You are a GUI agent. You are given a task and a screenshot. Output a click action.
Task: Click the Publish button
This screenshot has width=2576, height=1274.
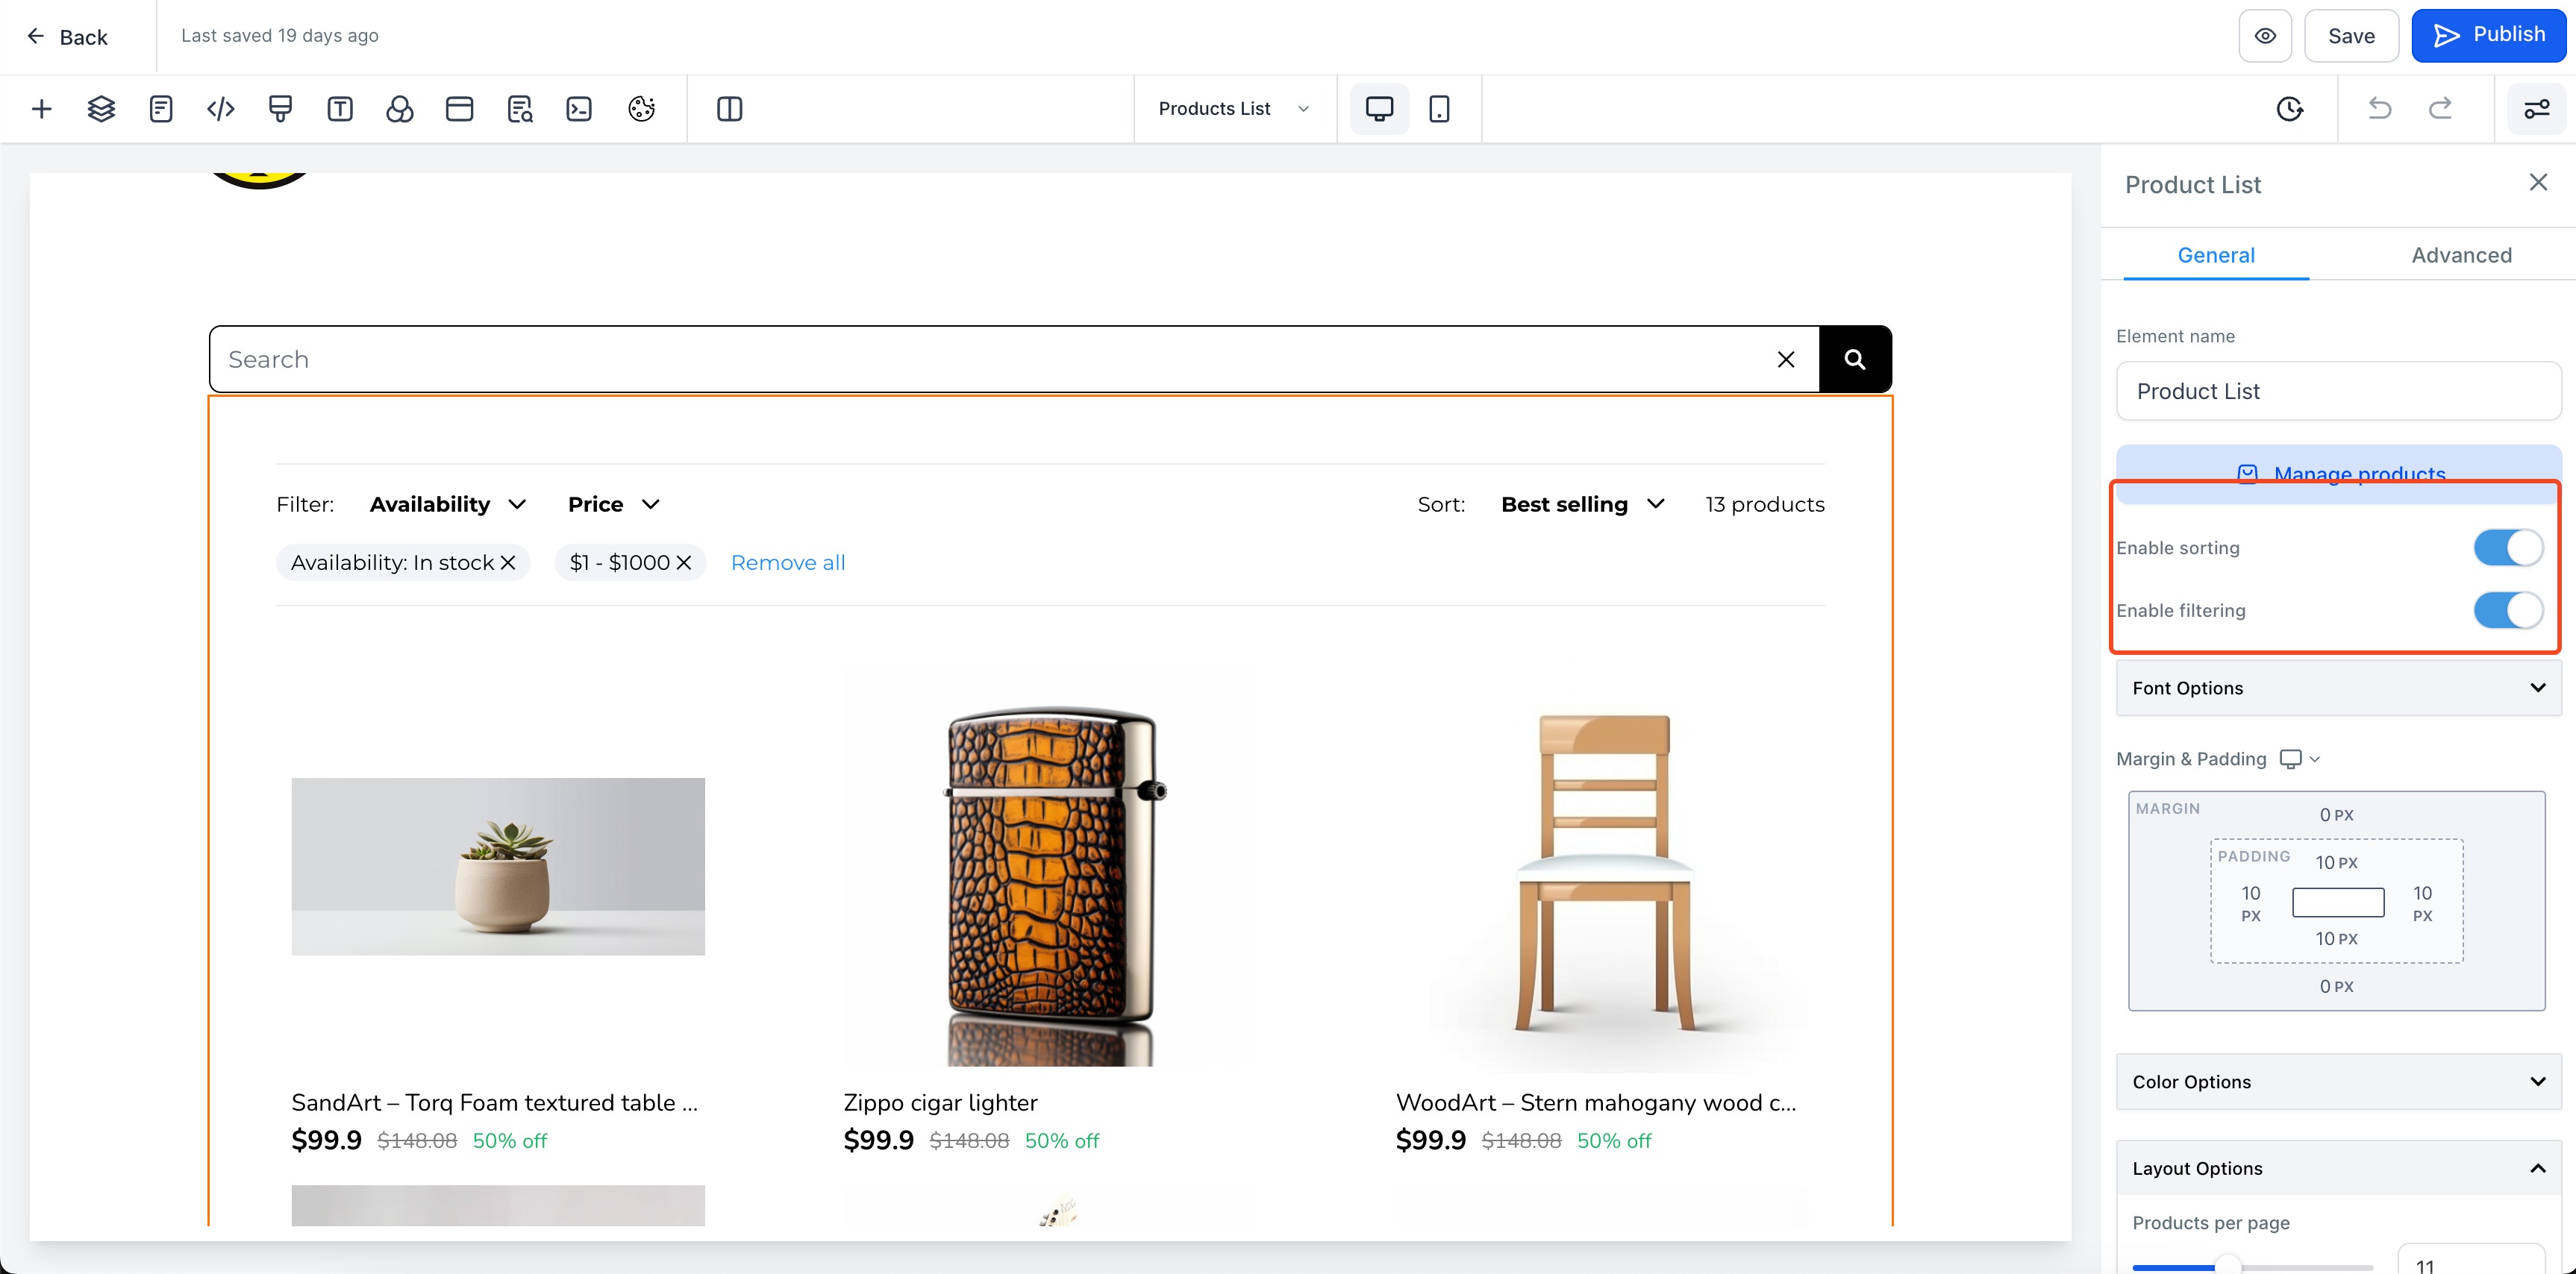2488,36
